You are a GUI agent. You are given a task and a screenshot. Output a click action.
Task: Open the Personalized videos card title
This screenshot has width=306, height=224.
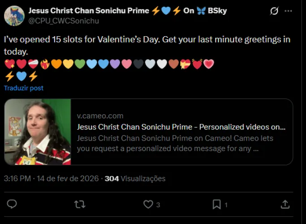[181, 127]
